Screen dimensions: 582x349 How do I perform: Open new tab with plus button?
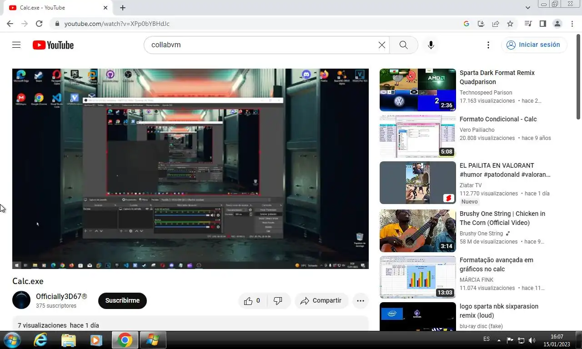123,8
